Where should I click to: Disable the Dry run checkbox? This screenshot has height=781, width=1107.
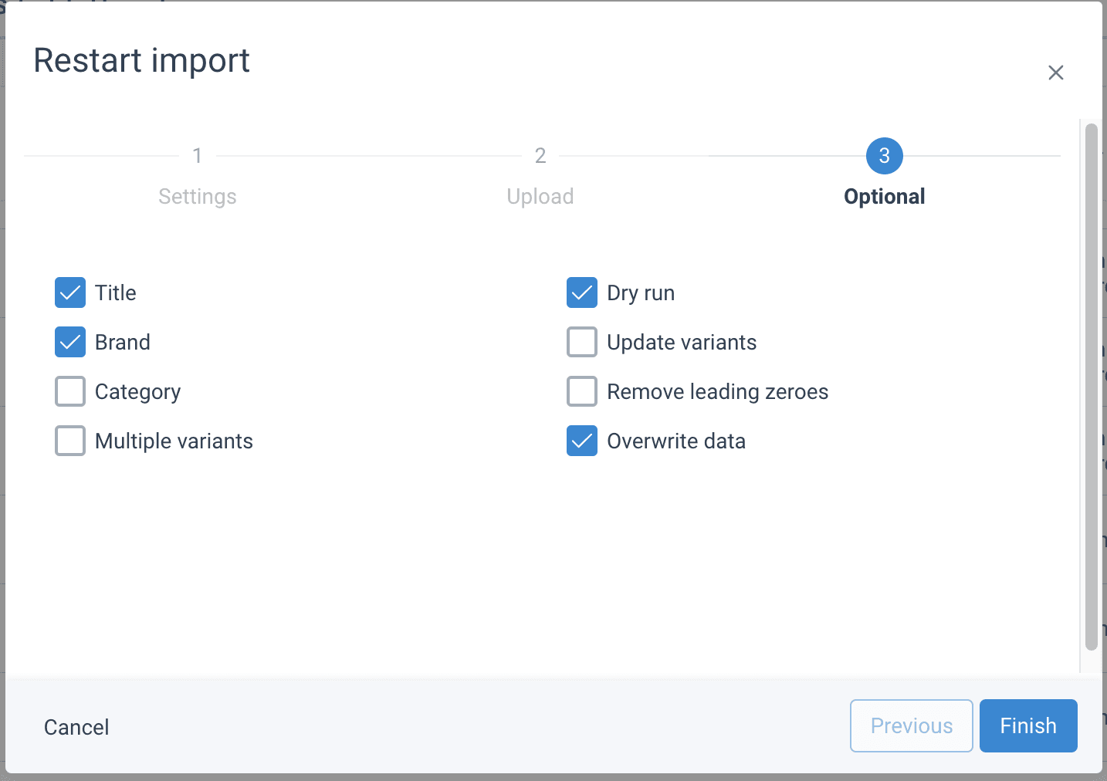coord(582,293)
